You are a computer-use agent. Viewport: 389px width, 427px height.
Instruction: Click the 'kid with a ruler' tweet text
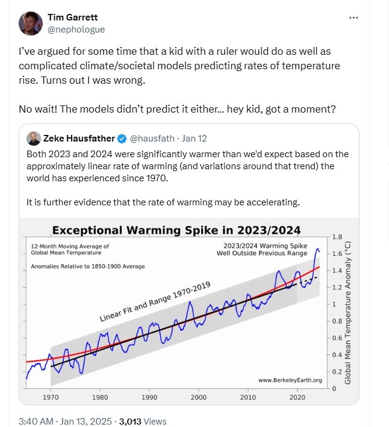click(x=179, y=65)
